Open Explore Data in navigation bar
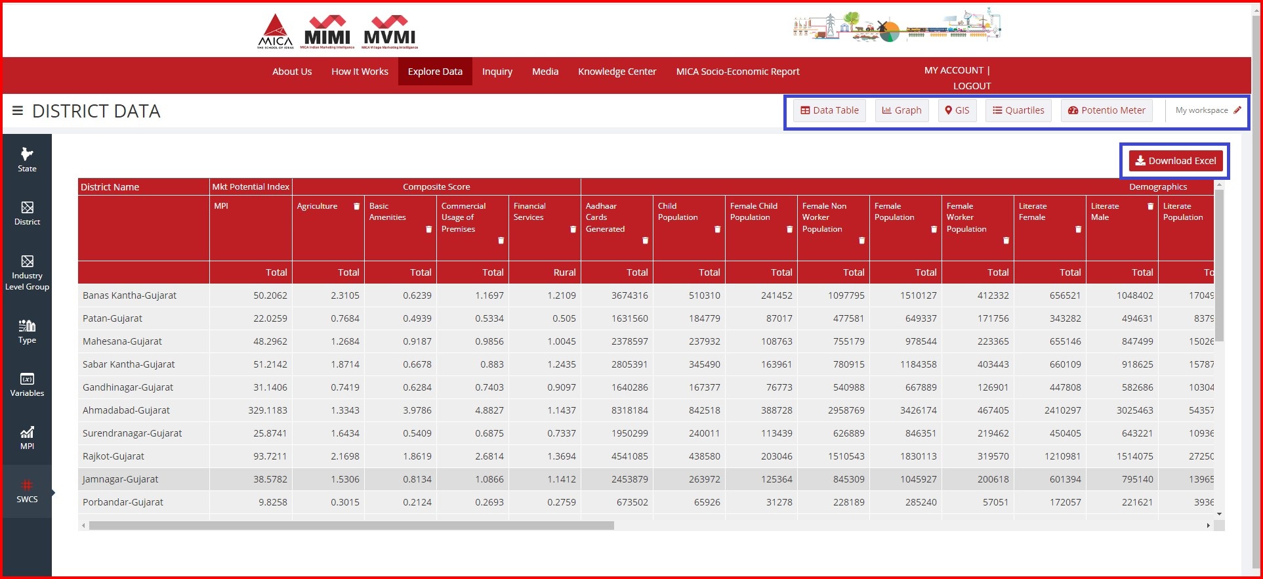 (435, 72)
